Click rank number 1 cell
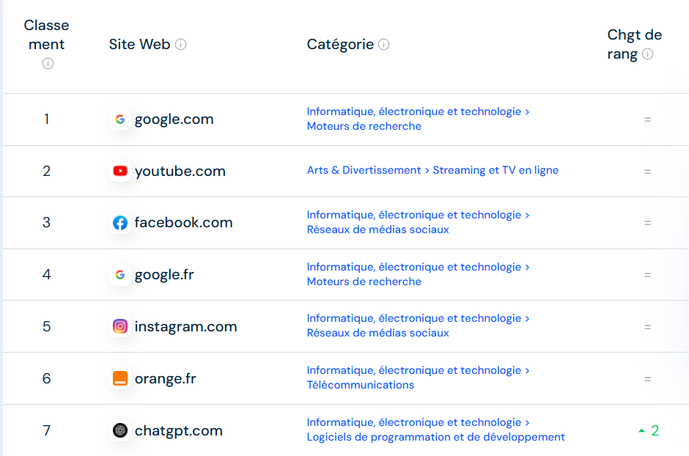This screenshot has width=689, height=456. pos(47,119)
